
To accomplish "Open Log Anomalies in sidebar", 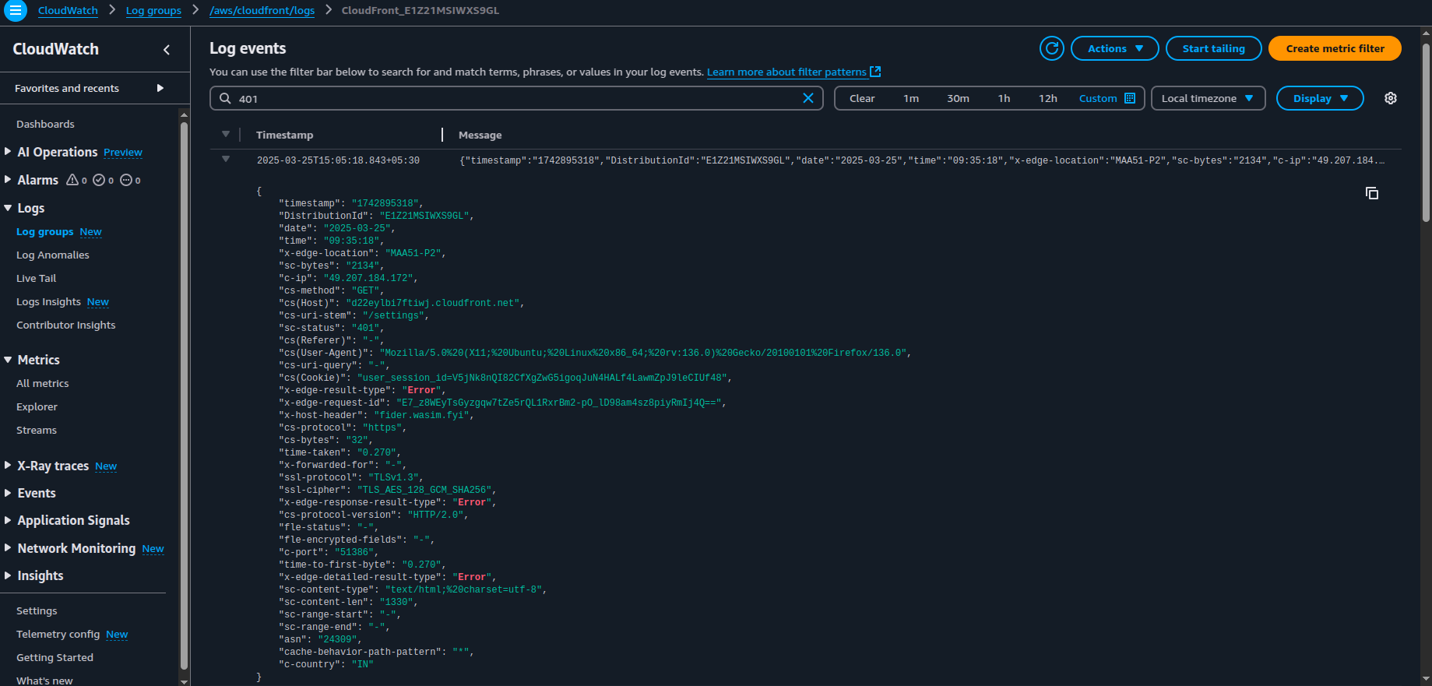I will (52, 255).
